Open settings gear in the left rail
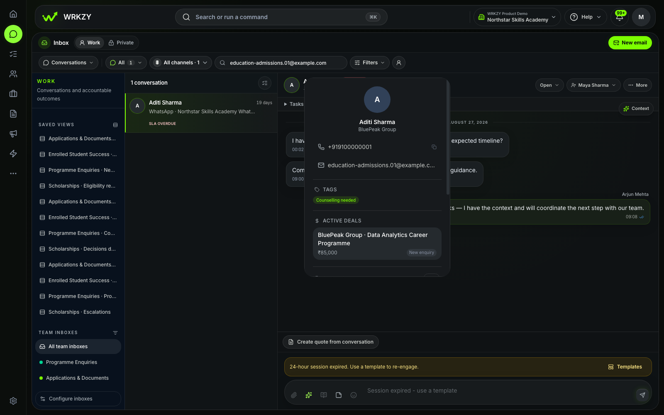This screenshot has width=664, height=415. coord(13,401)
